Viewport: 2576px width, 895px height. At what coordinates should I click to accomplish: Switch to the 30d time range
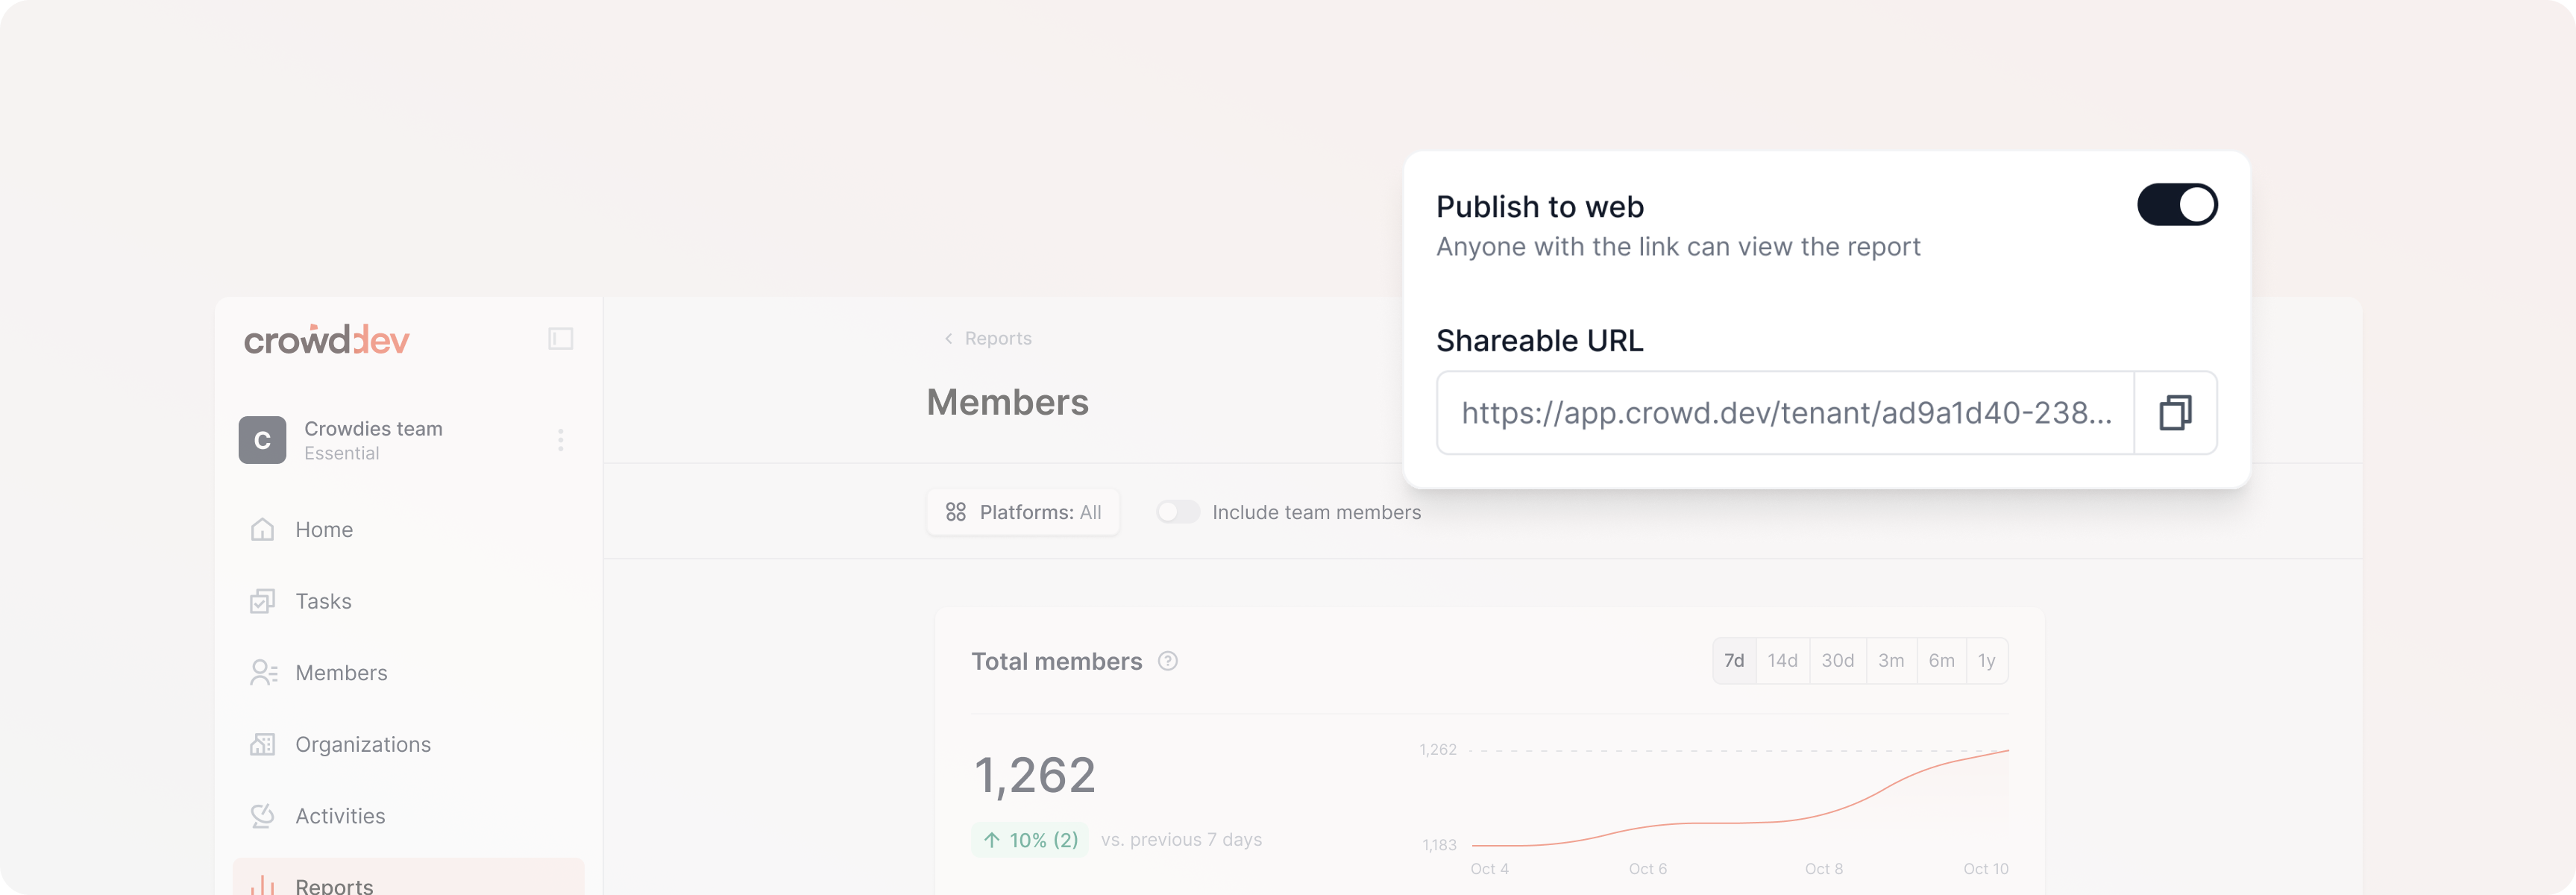(1836, 661)
